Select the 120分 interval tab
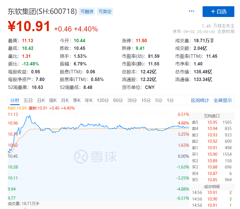This screenshot has height=209, width=240. [103, 100]
